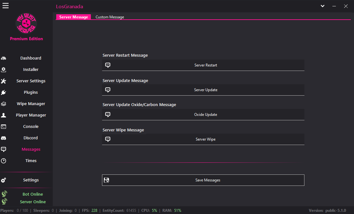Minimize the application window
Screen dimensions: 354x214
(x=334, y=6)
